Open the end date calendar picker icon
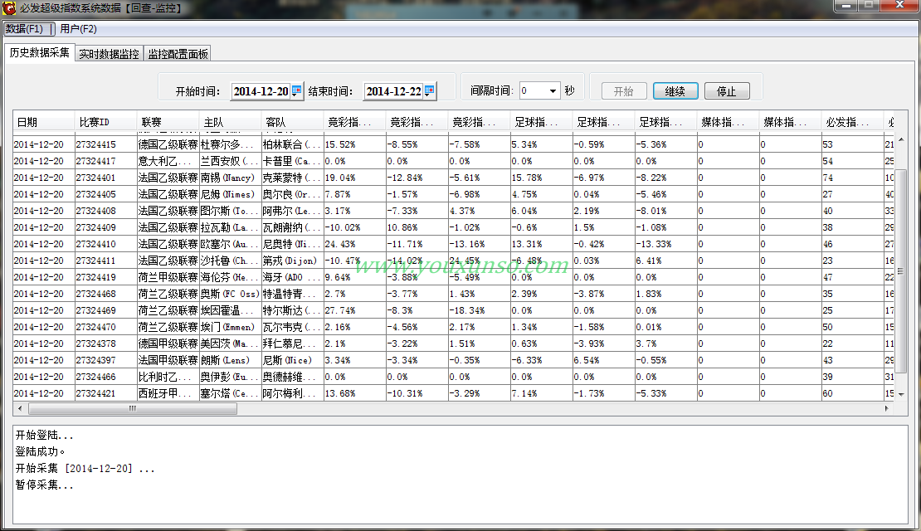921x531 pixels. (429, 91)
